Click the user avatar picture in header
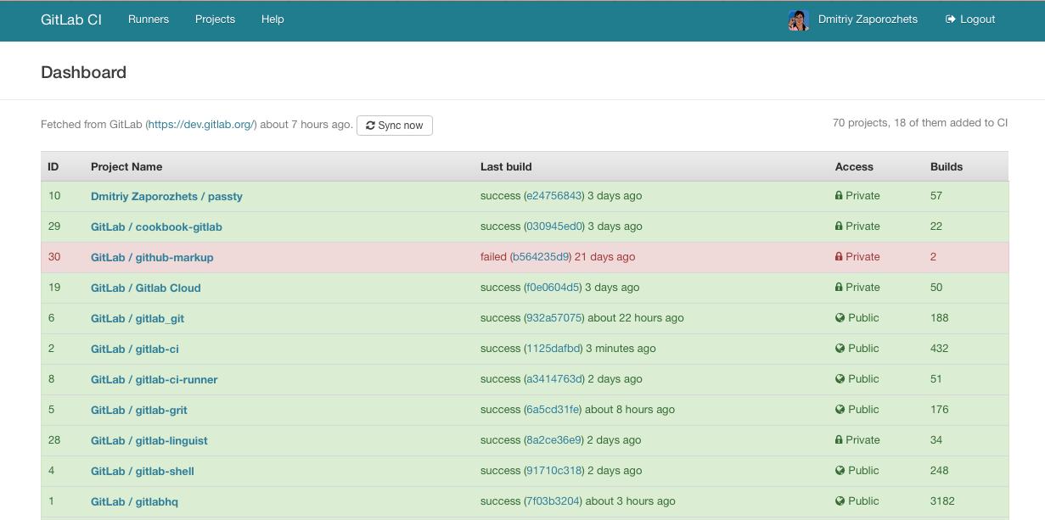Screen dimensions: 1045x520 (798, 20)
